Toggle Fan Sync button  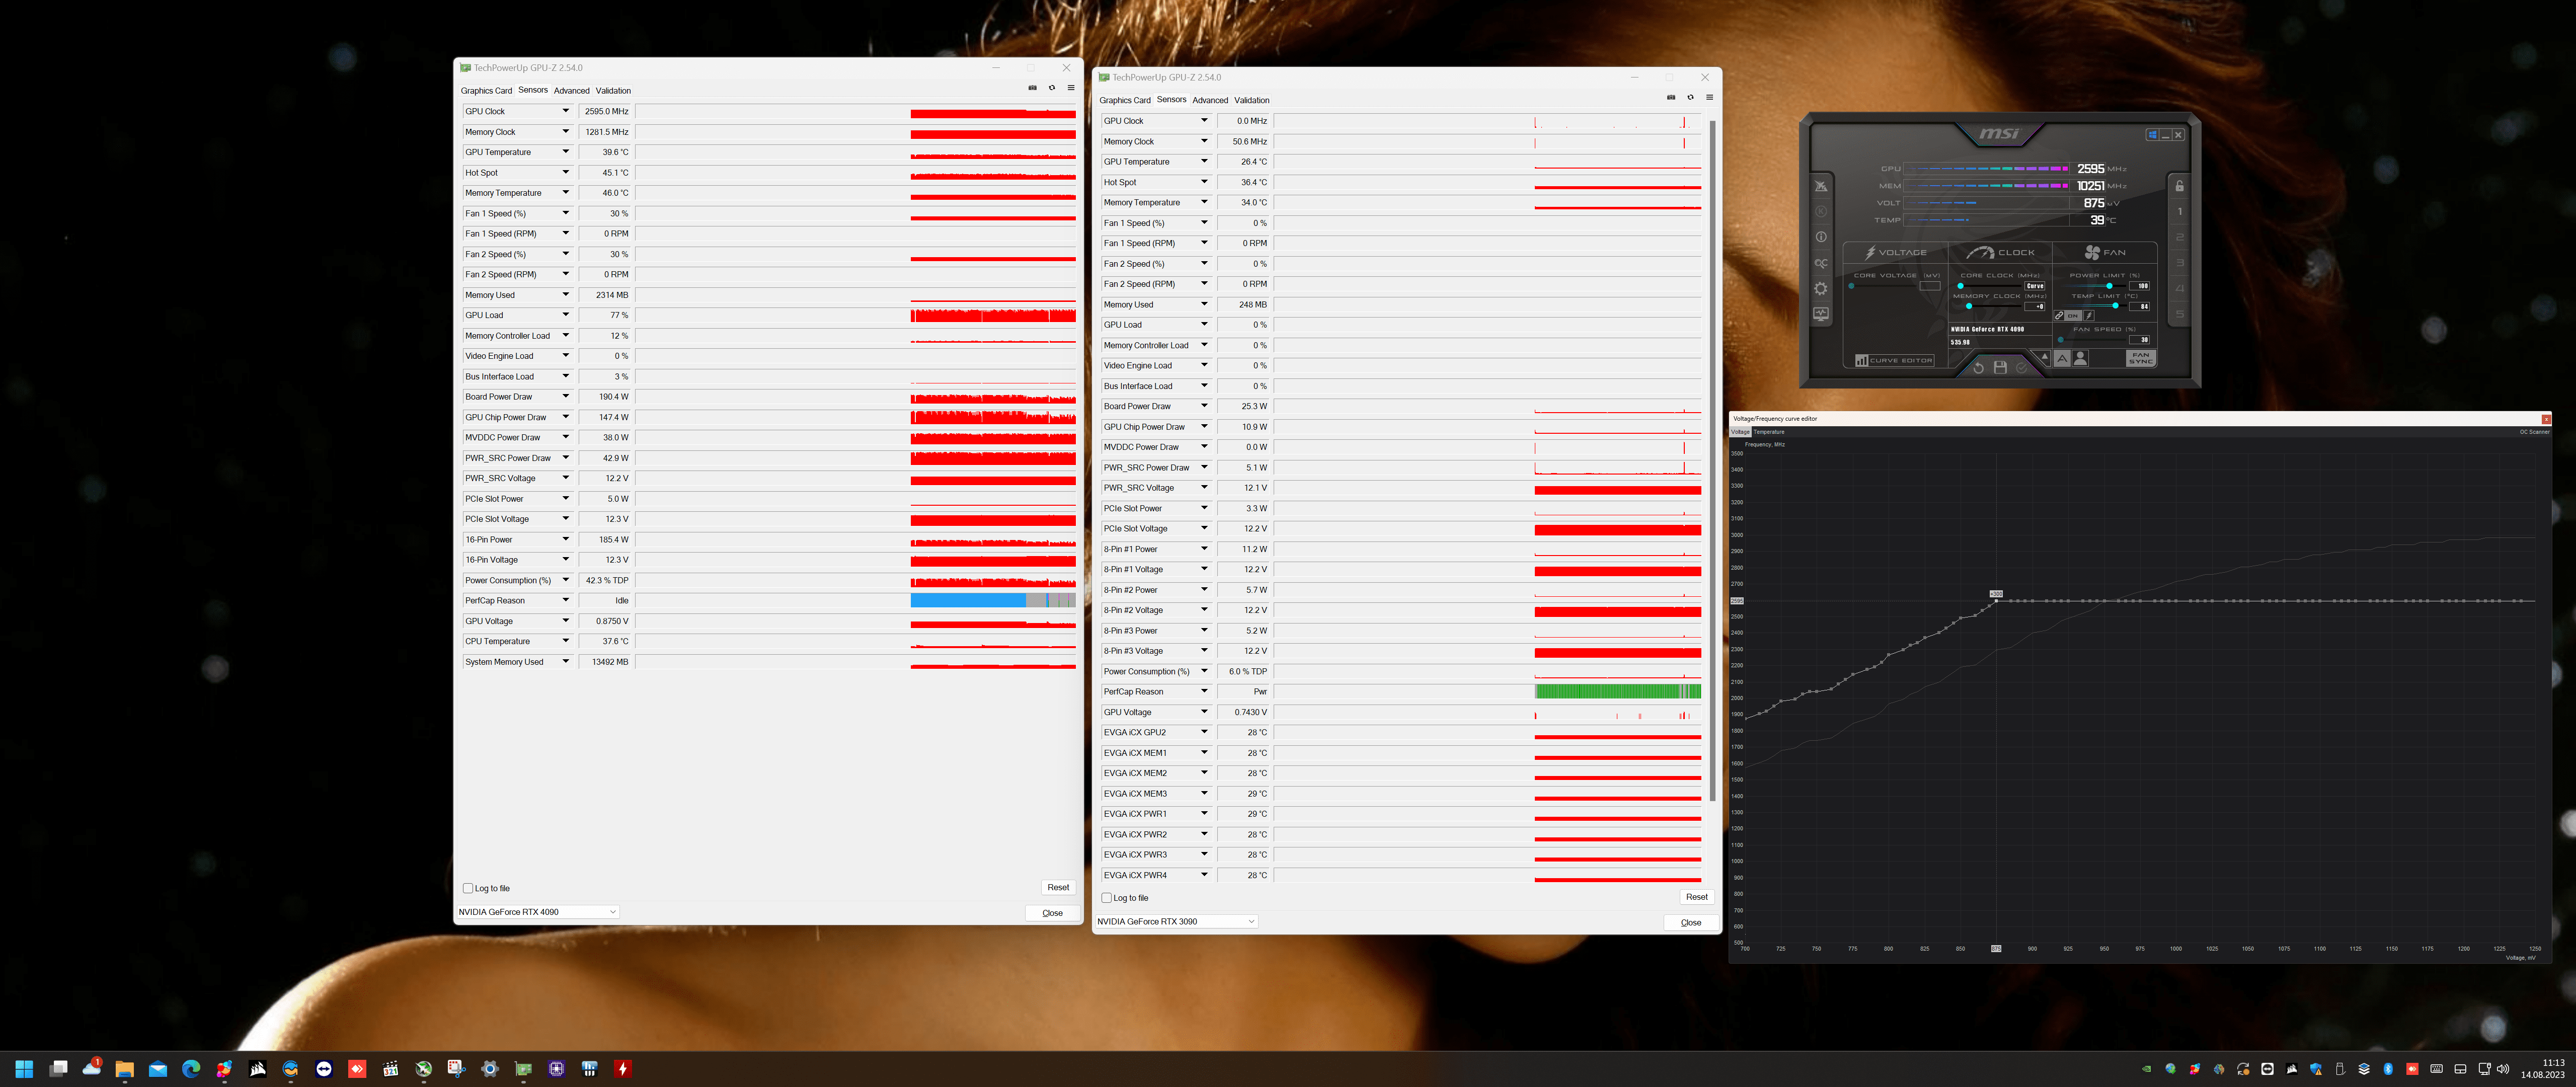click(x=2141, y=358)
